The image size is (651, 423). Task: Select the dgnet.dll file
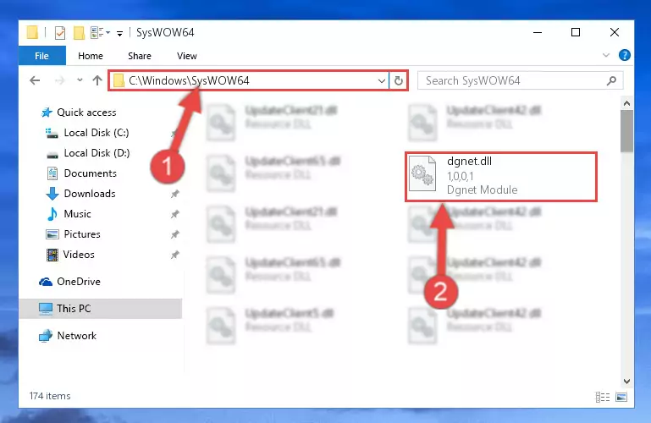coord(501,177)
